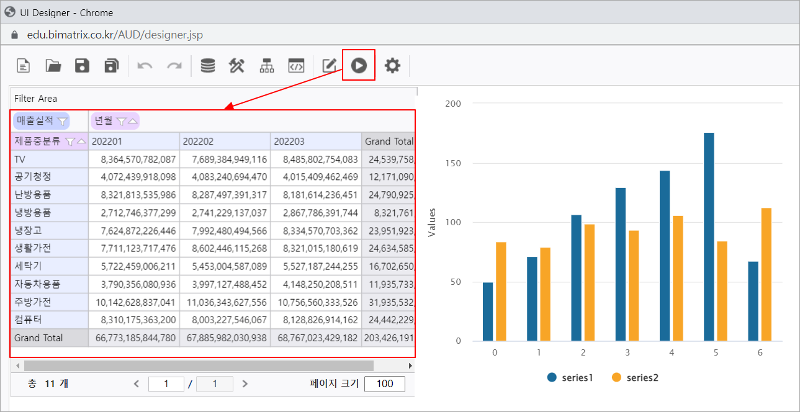Click the horizontal scrollbar under the grid
The width and height of the screenshot is (800, 412).
[x=199, y=366]
